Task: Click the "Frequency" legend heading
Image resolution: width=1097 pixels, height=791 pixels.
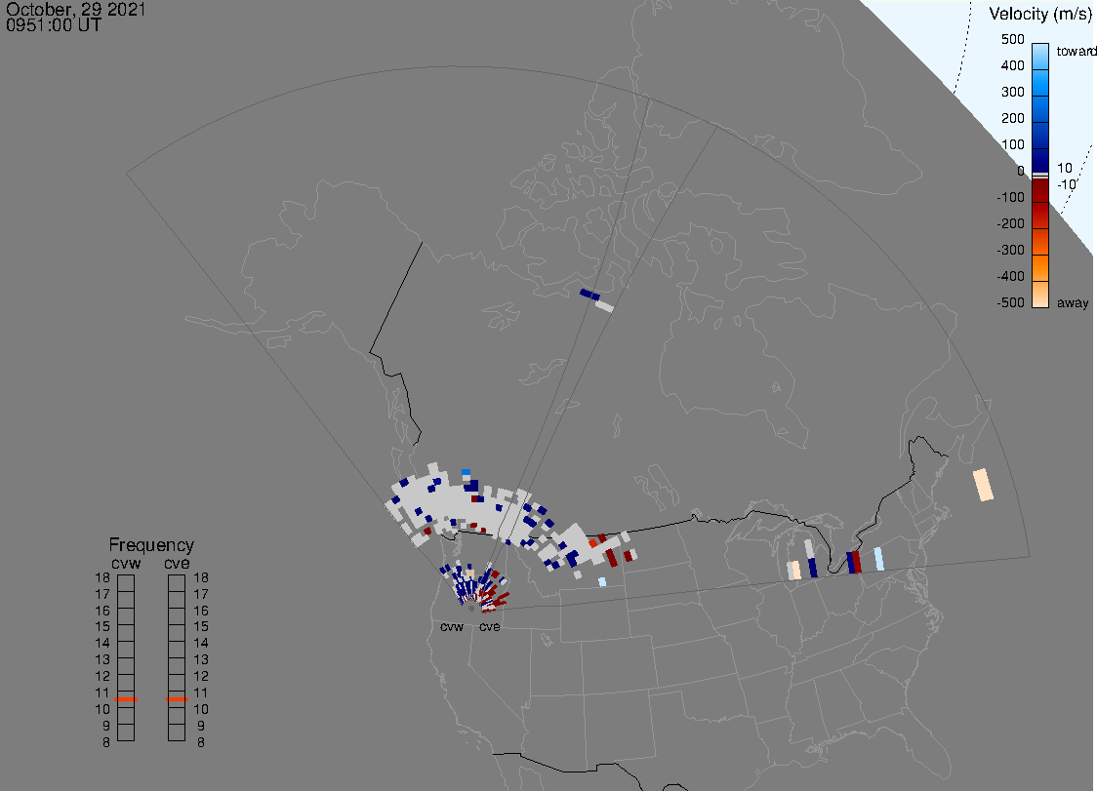Action: tap(151, 545)
